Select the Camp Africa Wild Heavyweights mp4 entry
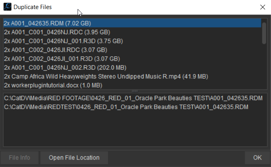 [x=132, y=76]
